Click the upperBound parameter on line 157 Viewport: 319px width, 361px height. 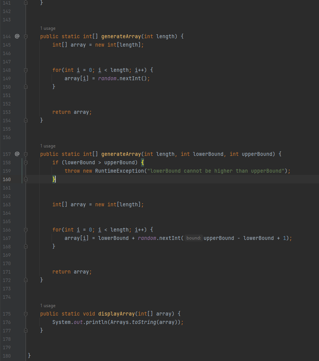[257, 154]
